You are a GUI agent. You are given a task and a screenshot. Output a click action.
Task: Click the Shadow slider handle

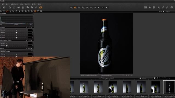tap(7, 46)
